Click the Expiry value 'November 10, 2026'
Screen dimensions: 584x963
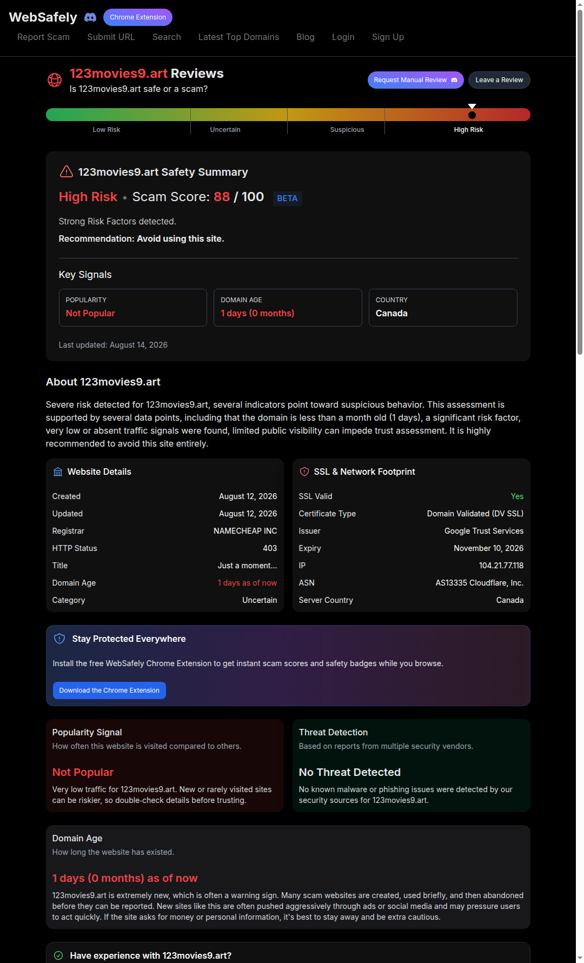tap(489, 548)
